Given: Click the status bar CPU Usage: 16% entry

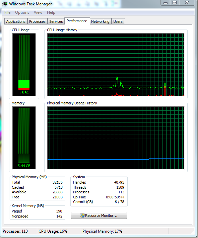Looking at the screenshot, I should tap(53, 231).
